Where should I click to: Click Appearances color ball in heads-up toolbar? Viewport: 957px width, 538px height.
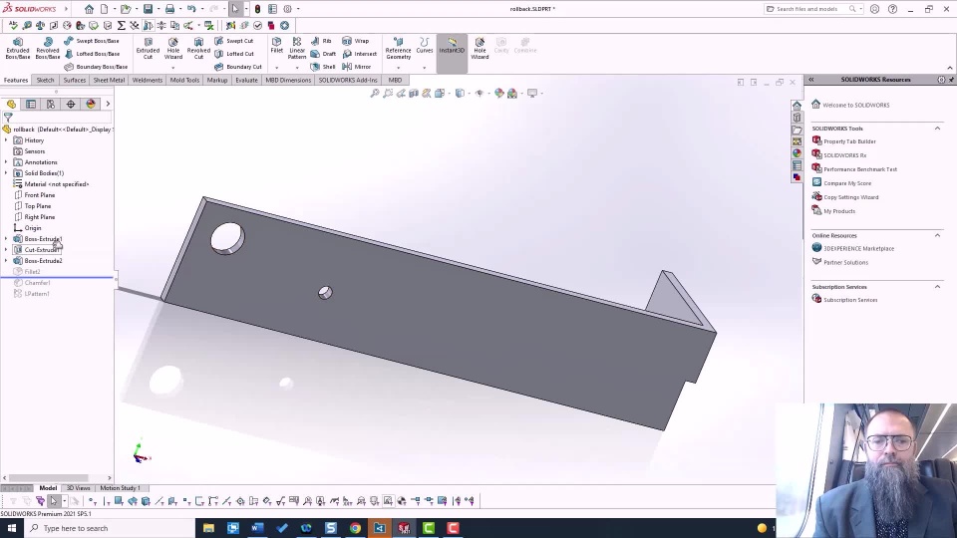click(x=499, y=94)
